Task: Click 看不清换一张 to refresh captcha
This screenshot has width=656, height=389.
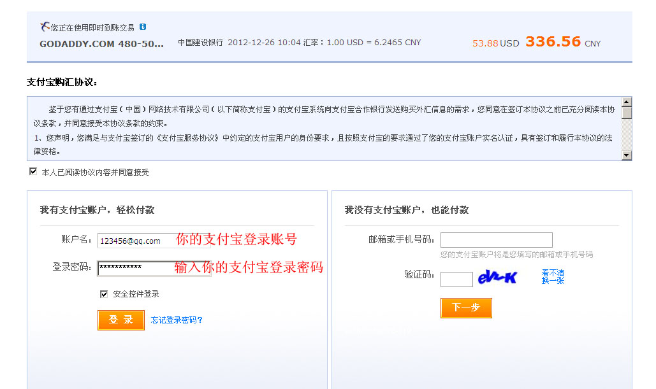Action: [553, 276]
